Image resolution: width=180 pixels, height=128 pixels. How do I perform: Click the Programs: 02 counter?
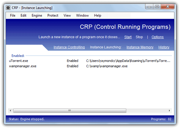161,119
